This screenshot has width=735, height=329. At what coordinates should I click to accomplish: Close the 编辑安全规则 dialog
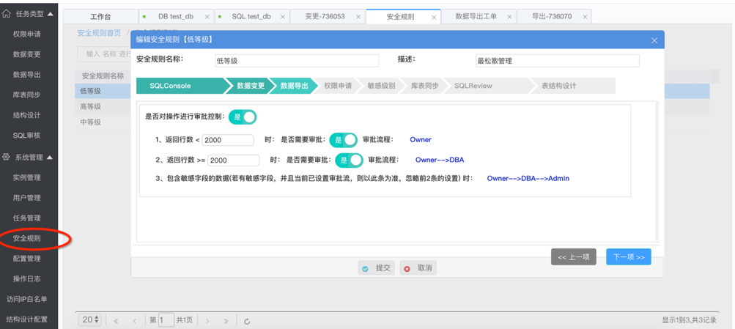tap(654, 40)
